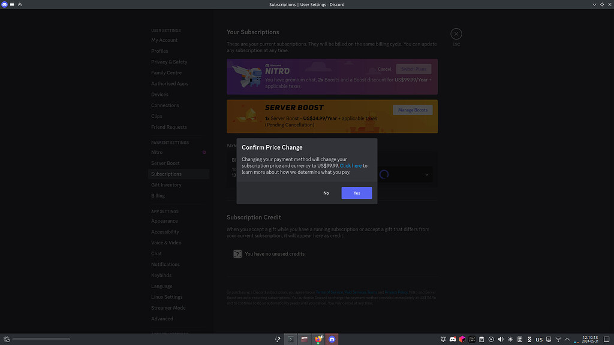Open the Server Boost settings tab

[x=165, y=163]
